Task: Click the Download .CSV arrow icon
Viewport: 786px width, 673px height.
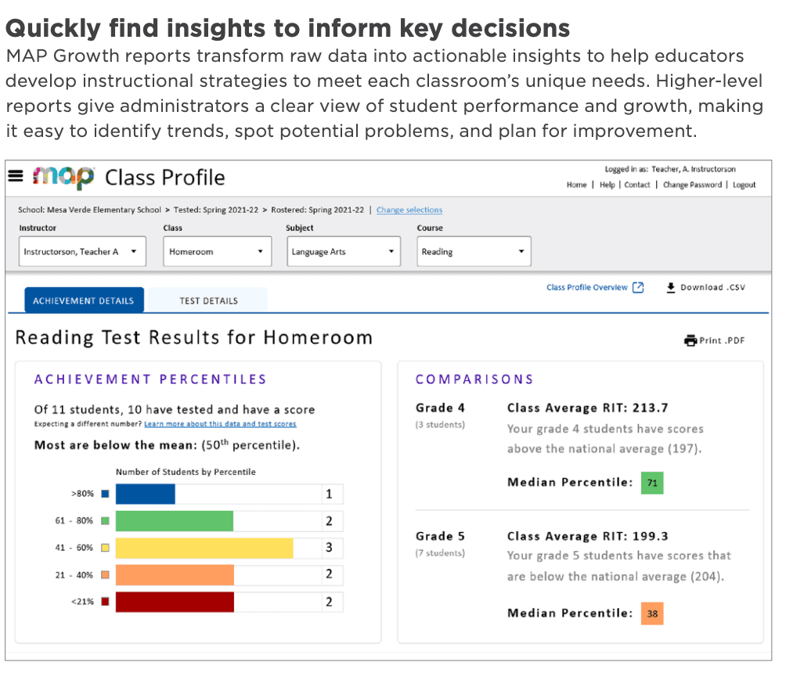Action: (x=671, y=287)
